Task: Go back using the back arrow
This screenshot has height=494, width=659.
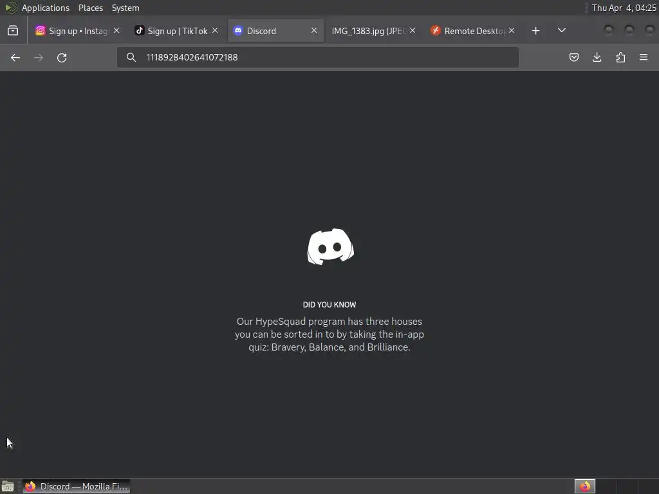Action: point(15,57)
